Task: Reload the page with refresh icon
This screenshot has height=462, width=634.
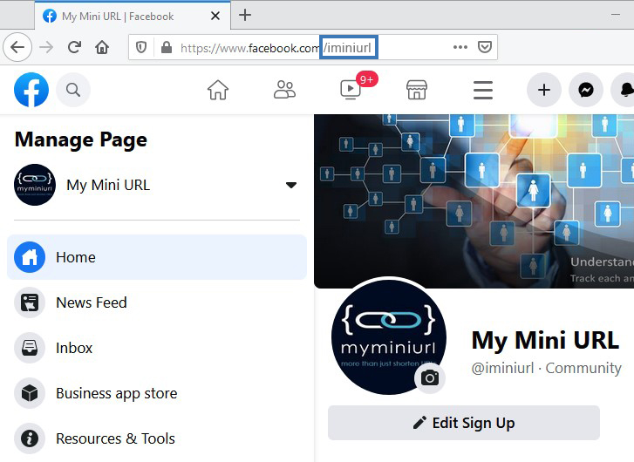Action: [x=74, y=47]
